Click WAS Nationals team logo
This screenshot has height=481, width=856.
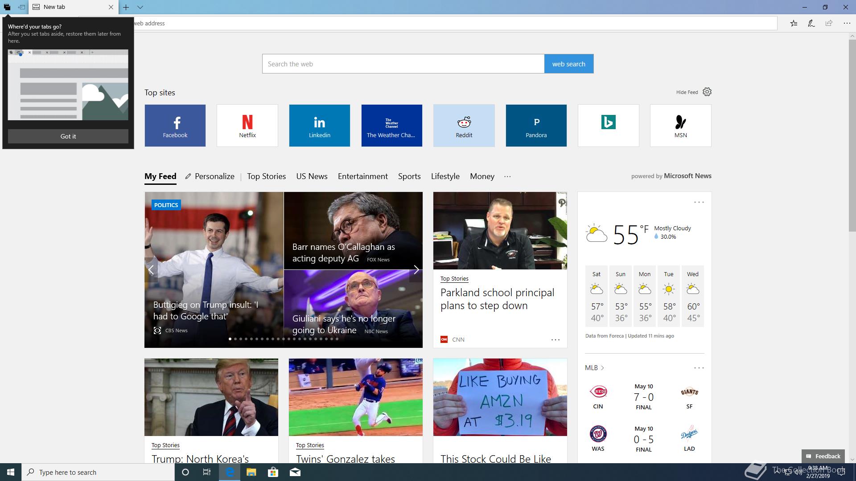[598, 434]
